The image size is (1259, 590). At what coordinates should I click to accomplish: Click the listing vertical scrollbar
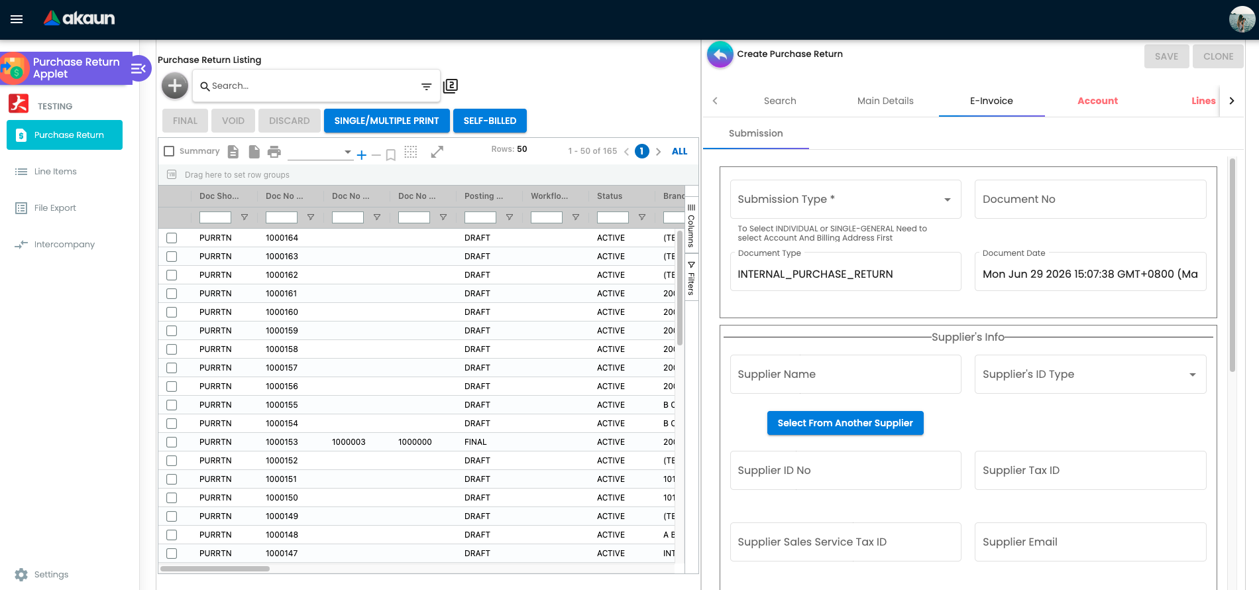tap(680, 288)
